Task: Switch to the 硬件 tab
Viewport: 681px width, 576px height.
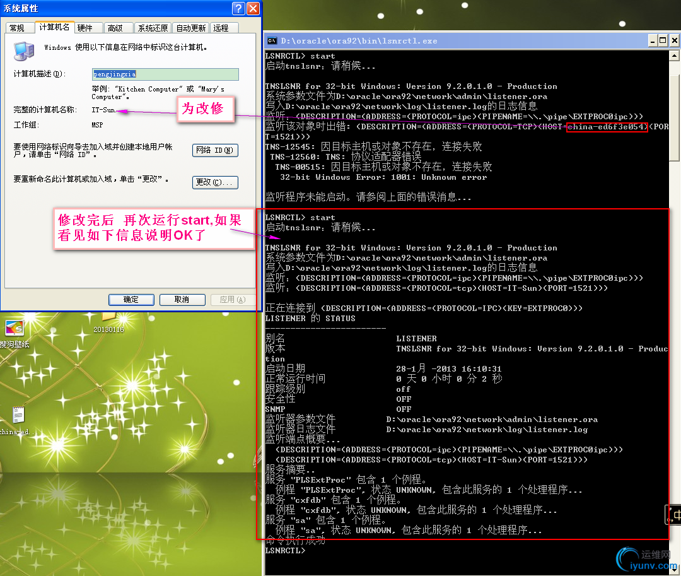Action: 88,28
